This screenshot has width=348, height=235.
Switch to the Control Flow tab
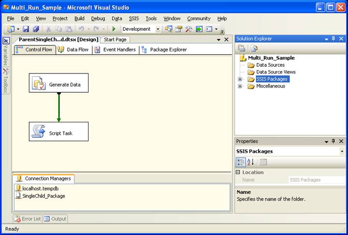coord(35,50)
